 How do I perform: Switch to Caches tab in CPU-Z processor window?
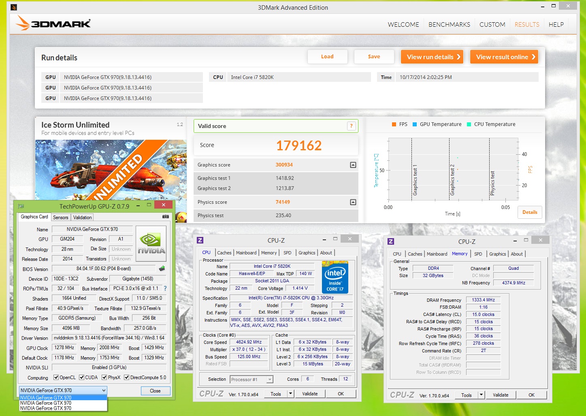[x=224, y=253]
